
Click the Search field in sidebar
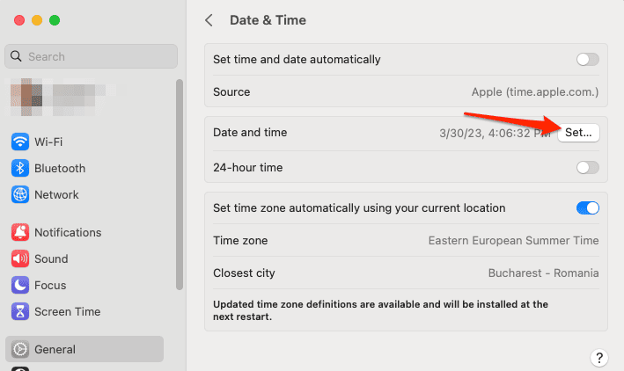click(x=92, y=56)
